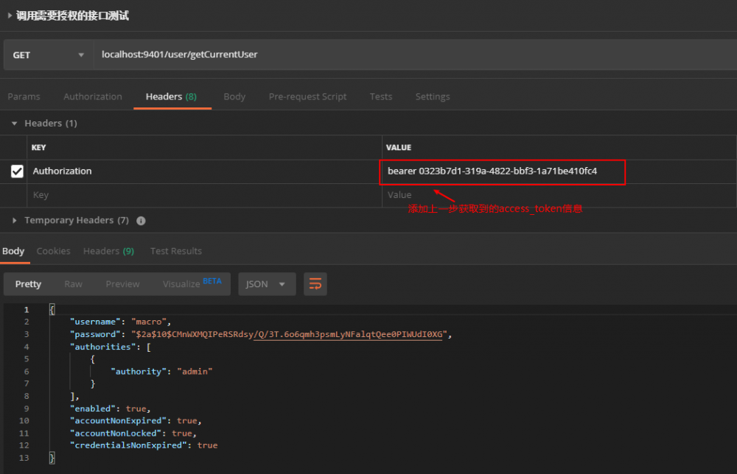The width and height of the screenshot is (737, 474).
Task: Open the Authorization tab
Action: [93, 96]
